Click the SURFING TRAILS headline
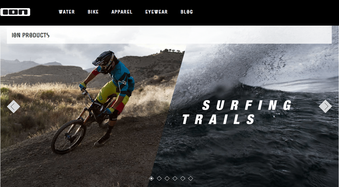 click(237, 112)
